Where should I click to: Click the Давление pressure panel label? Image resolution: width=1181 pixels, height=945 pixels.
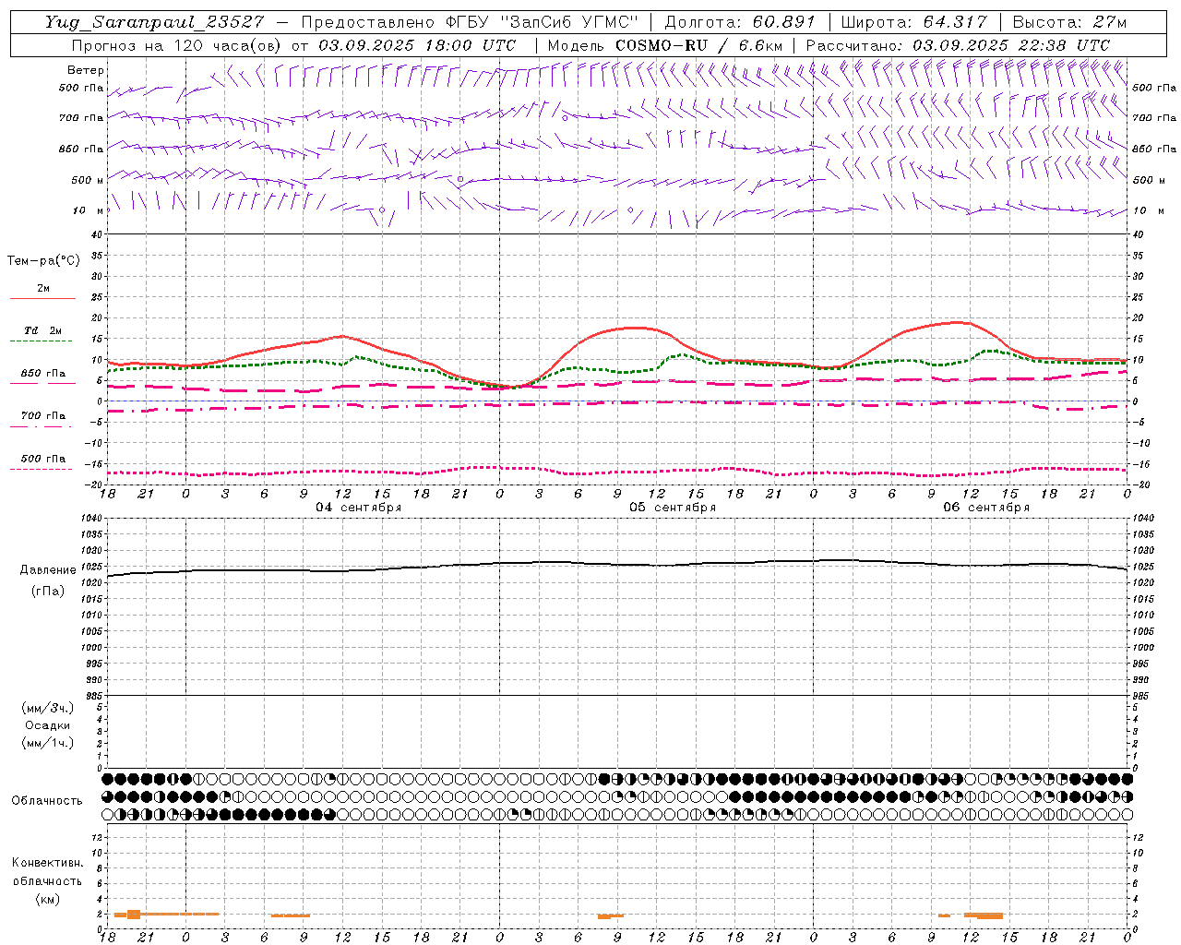click(x=48, y=570)
